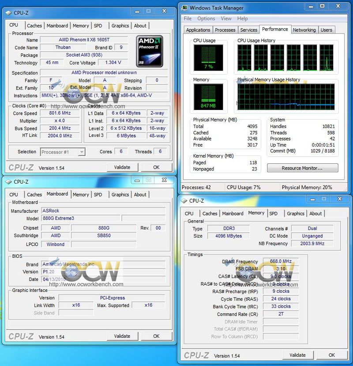Click the Physical Memory: 20% status bar entry
Image resolution: width=353 pixels, height=366 pixels.
coord(307,187)
